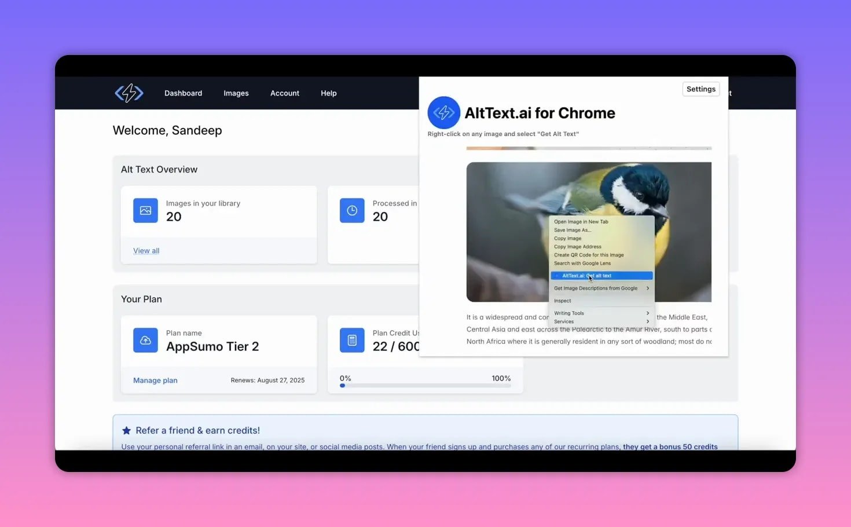Click the AltText.ai for Chrome extension logo
The height and width of the screenshot is (527, 851).
click(x=443, y=112)
